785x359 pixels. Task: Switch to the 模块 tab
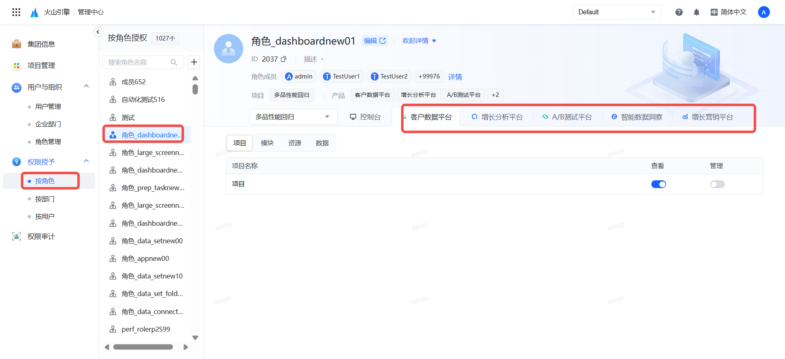(267, 143)
